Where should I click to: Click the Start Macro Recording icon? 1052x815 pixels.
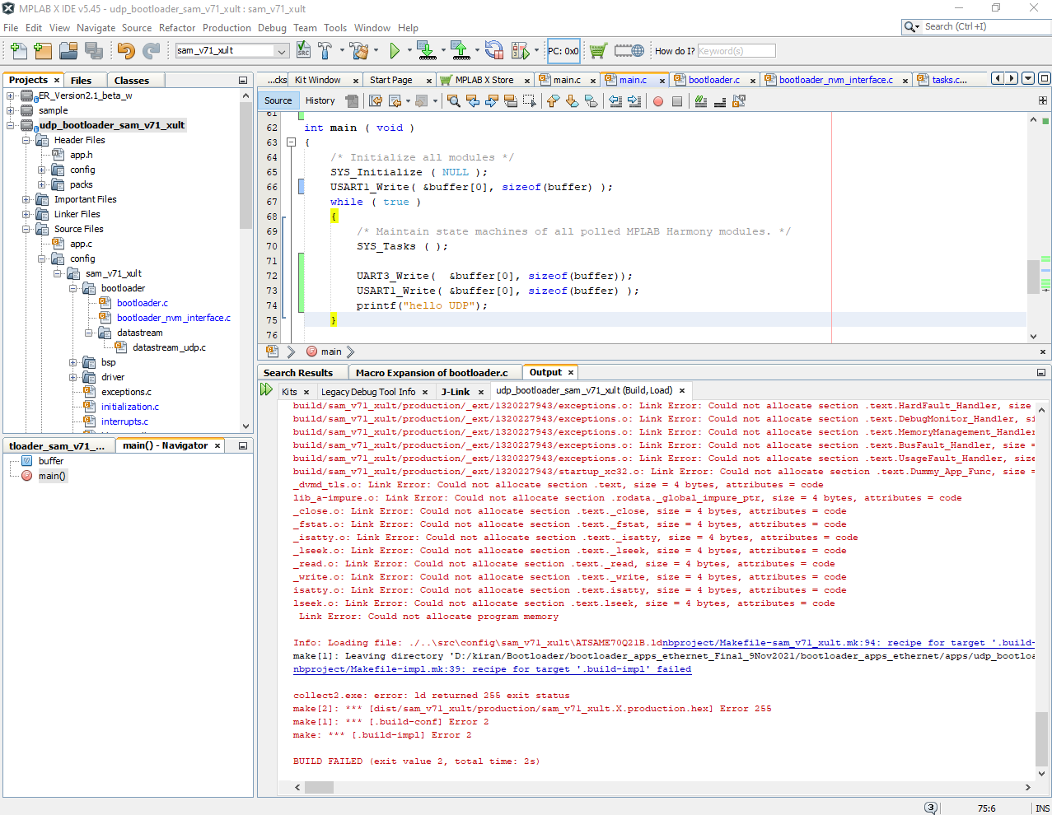[x=659, y=100]
